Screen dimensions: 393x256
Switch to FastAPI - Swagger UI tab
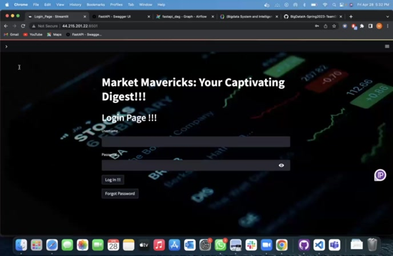tap(117, 16)
